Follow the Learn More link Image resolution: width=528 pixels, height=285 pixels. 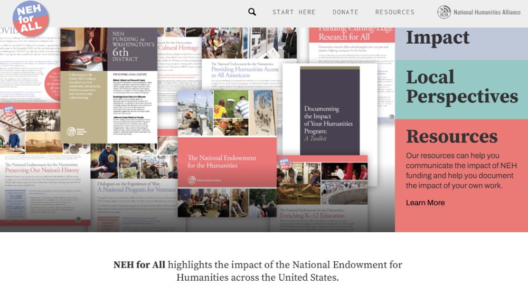coord(425,203)
